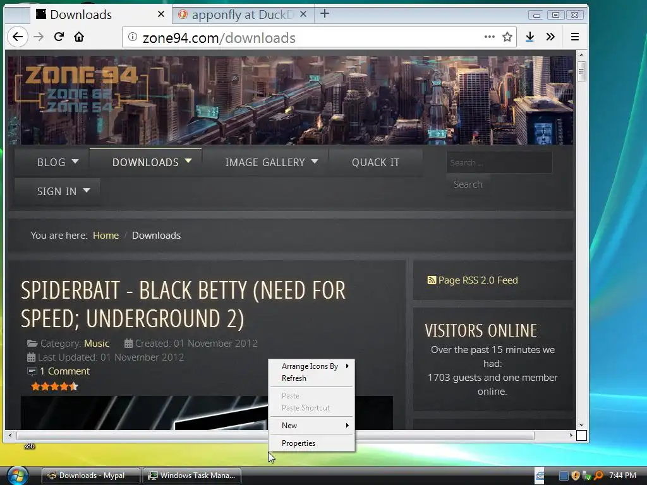
Task: Click the horizontal scrollbar thumb
Action: pyautogui.click(x=275, y=436)
